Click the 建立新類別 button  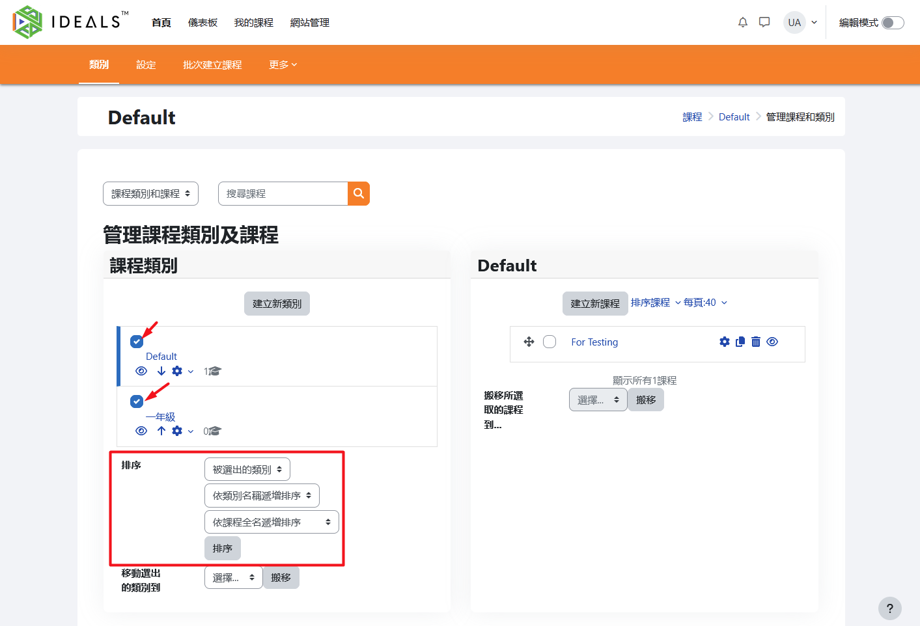click(x=277, y=304)
